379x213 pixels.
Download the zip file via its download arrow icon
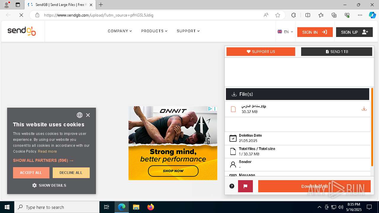coord(364,109)
